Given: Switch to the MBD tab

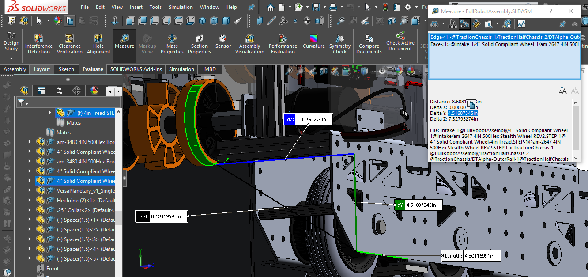Looking at the screenshot, I should pyautogui.click(x=210, y=69).
